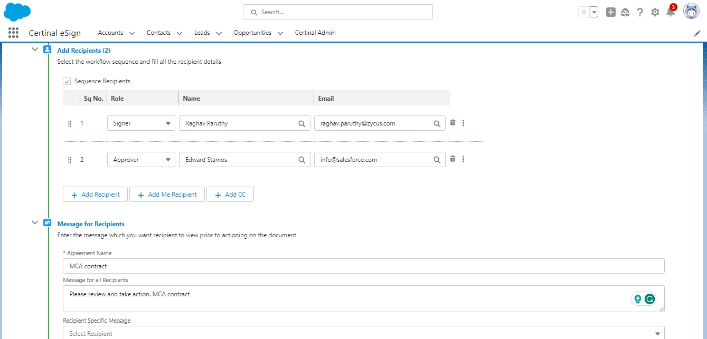Click search icon in raghav.paruthy@zycus.com email field
The image size is (707, 339).
(437, 124)
